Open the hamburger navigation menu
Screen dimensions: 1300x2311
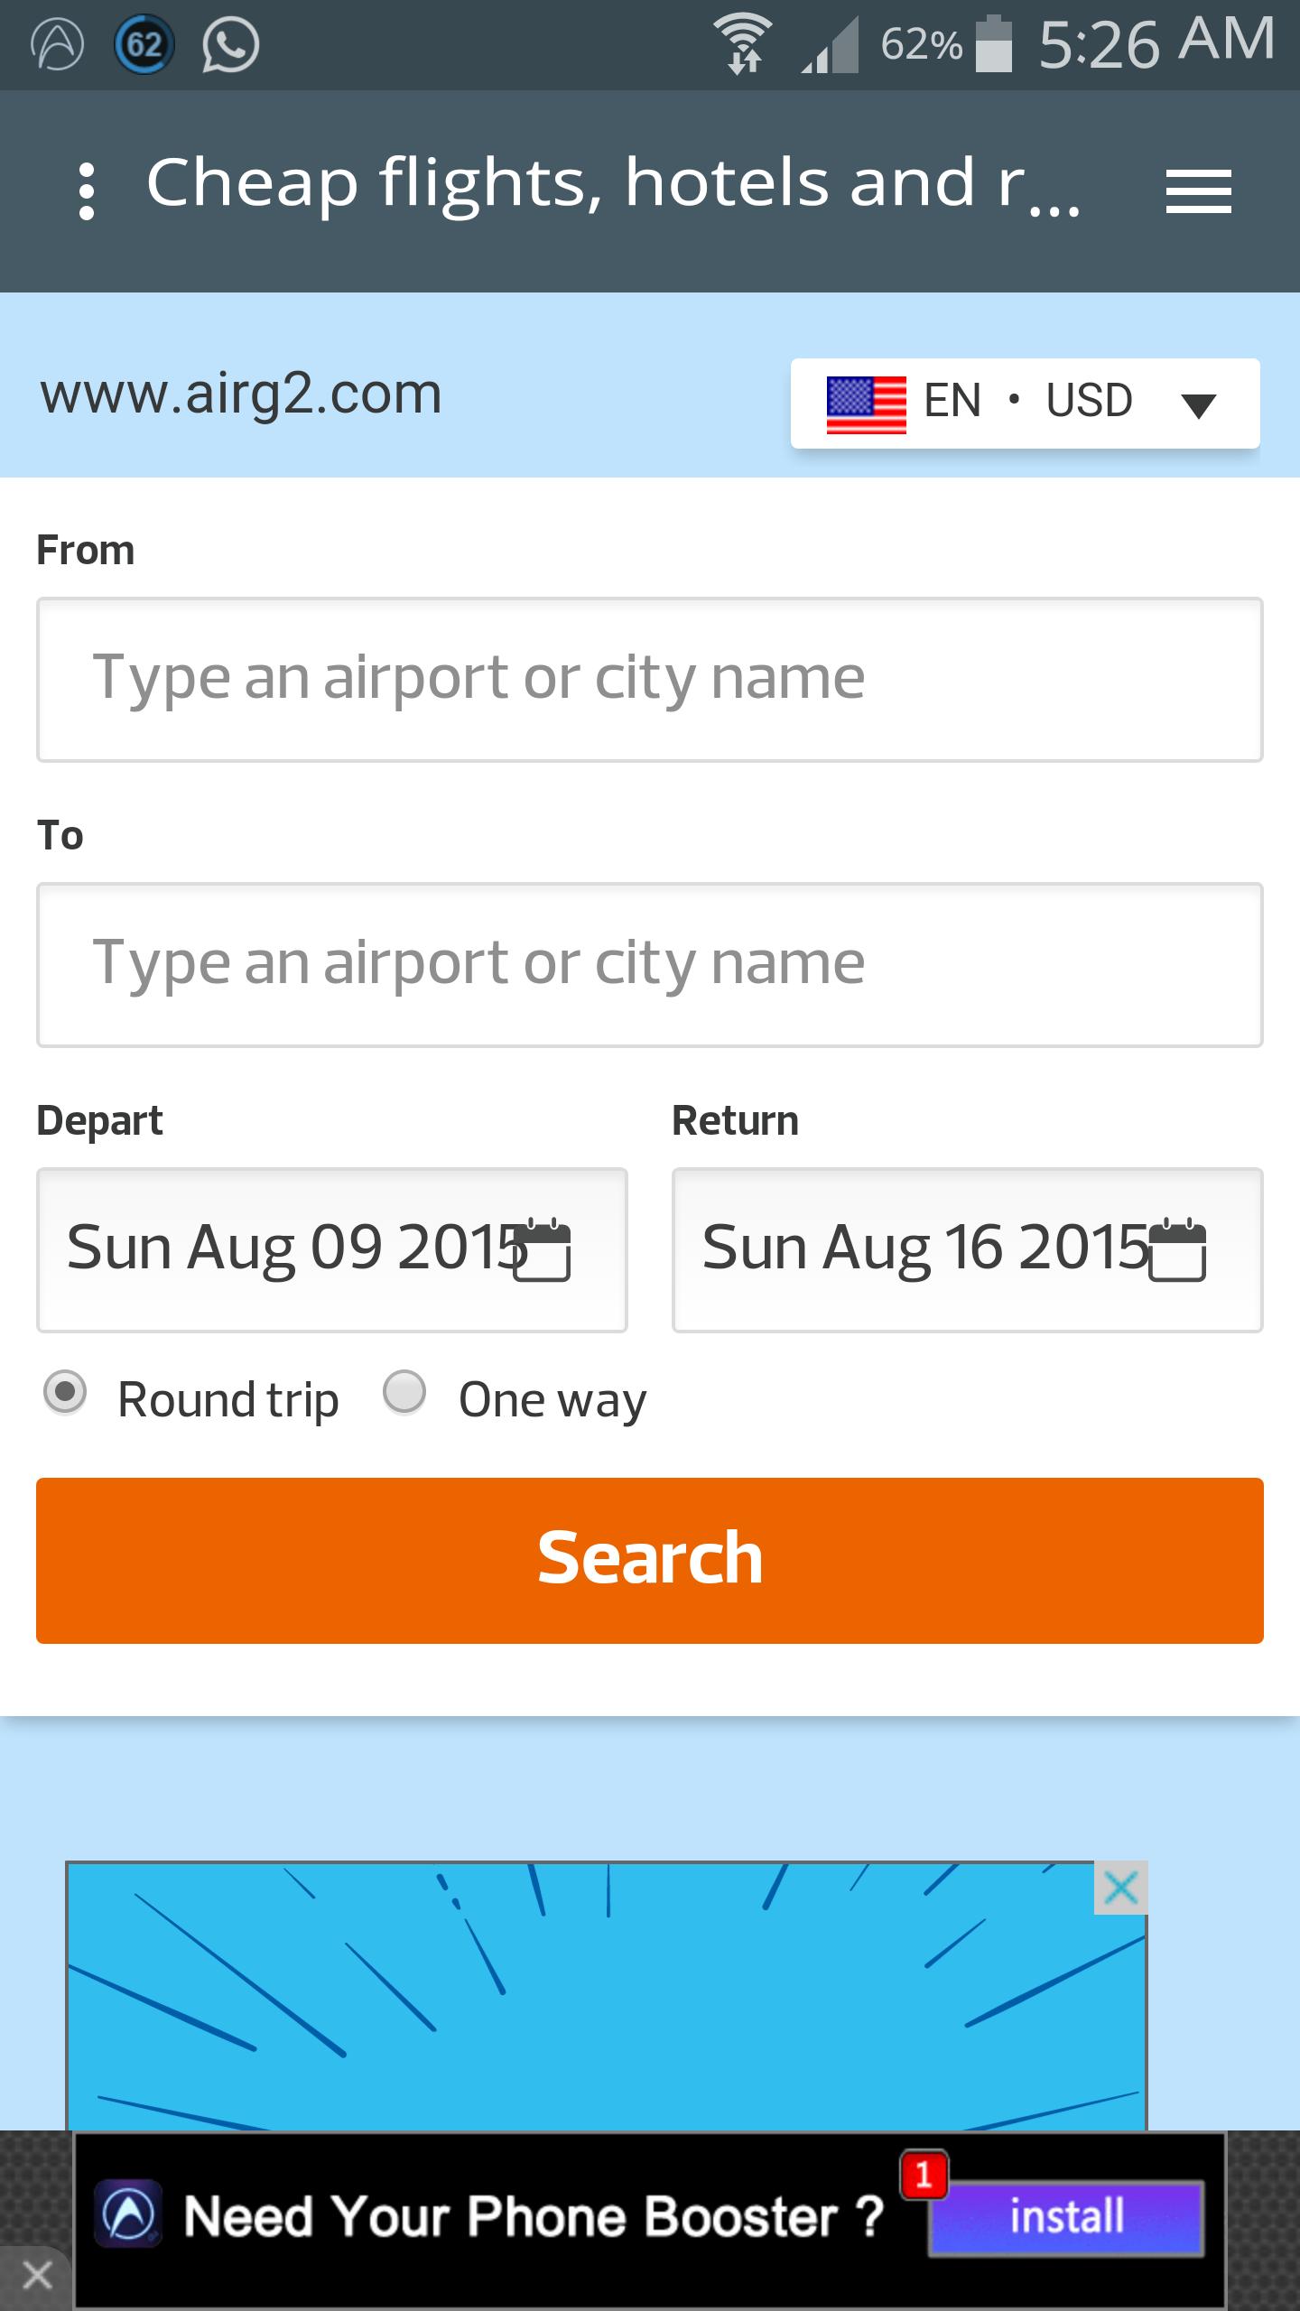tap(1198, 191)
